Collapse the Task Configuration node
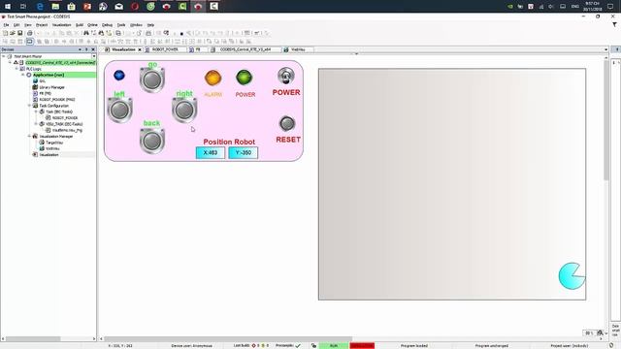Viewport: 621px width, 349px height. point(29,106)
